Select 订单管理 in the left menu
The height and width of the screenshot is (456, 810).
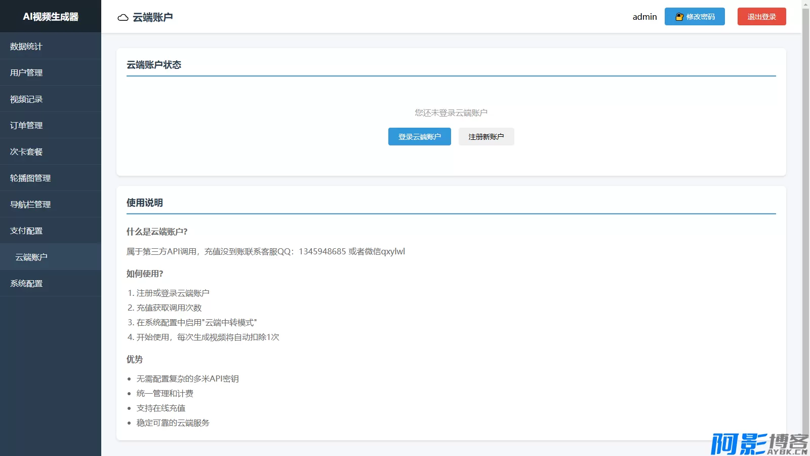point(26,126)
